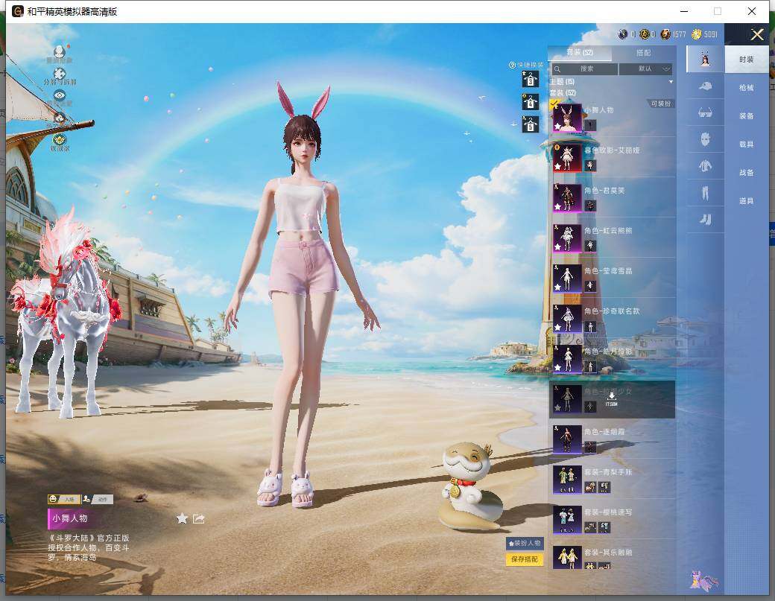
Task: Select the shoes category icon
Action: coord(705,219)
